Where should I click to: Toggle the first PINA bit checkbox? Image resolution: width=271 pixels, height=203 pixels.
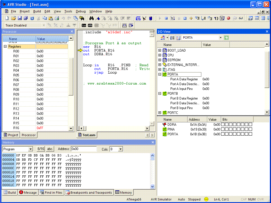223,129
